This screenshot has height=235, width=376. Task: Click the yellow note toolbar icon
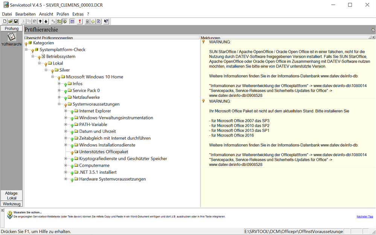[x=93, y=21]
